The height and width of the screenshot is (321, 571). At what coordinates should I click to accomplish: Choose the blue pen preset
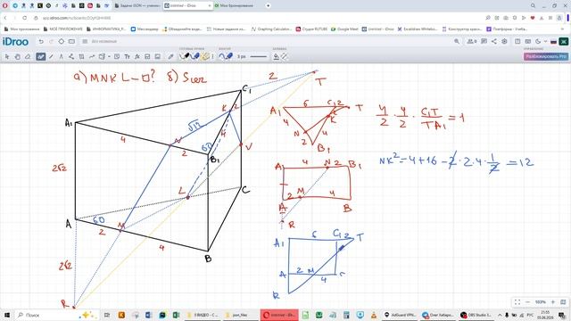pos(195,56)
